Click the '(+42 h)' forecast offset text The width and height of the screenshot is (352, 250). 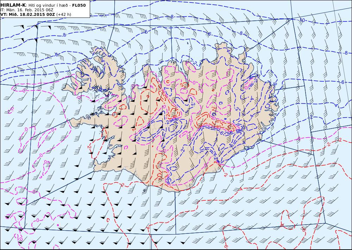point(63,14)
